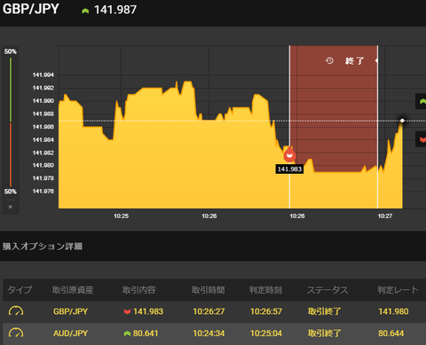Screen dimensions: 426x345
Task: Click judgment time 10:25:04
Action: pyautogui.click(x=266, y=333)
